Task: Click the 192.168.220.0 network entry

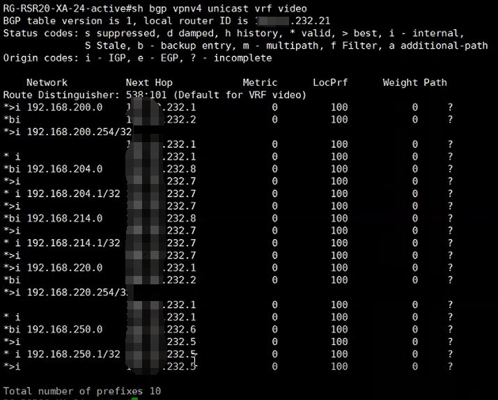Action: coord(64,268)
